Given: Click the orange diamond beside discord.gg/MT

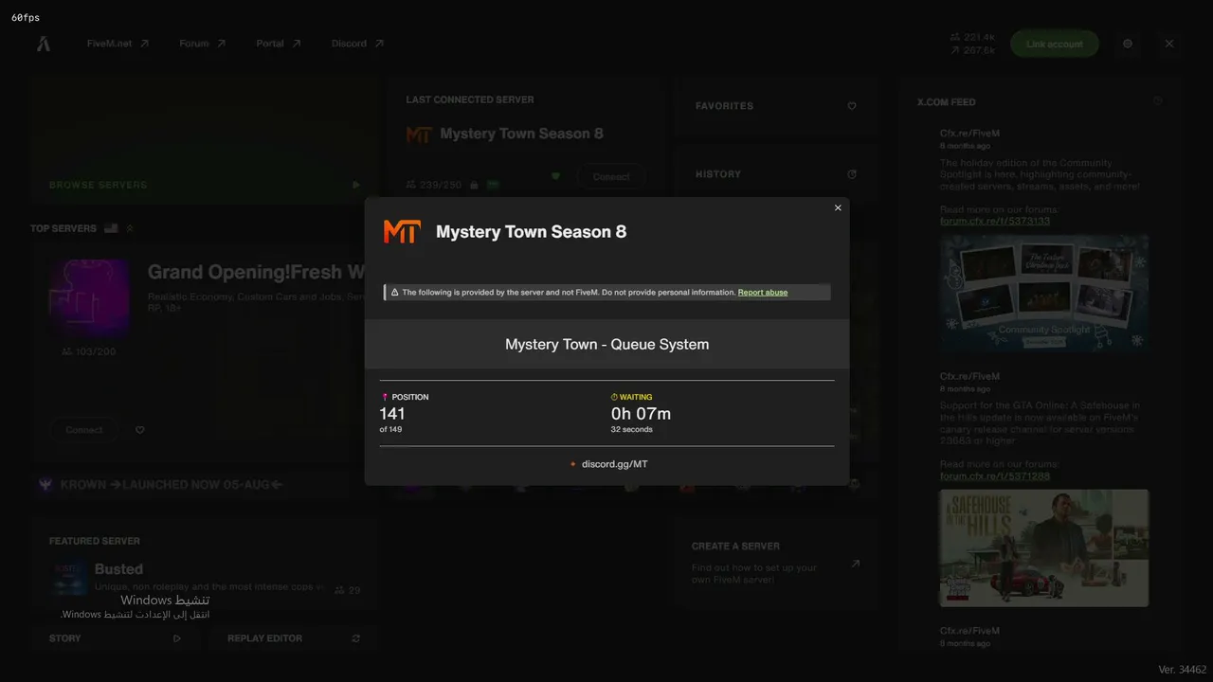Looking at the screenshot, I should tap(572, 464).
